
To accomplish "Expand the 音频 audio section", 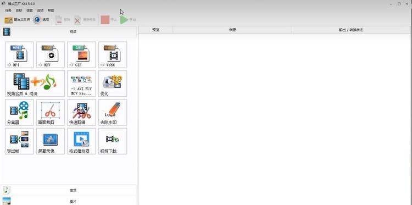I will pyautogui.click(x=69, y=190).
